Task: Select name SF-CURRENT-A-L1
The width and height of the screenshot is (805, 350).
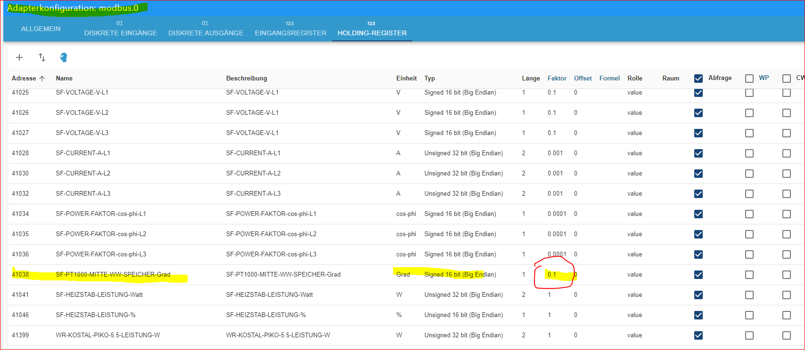Action: [83, 153]
